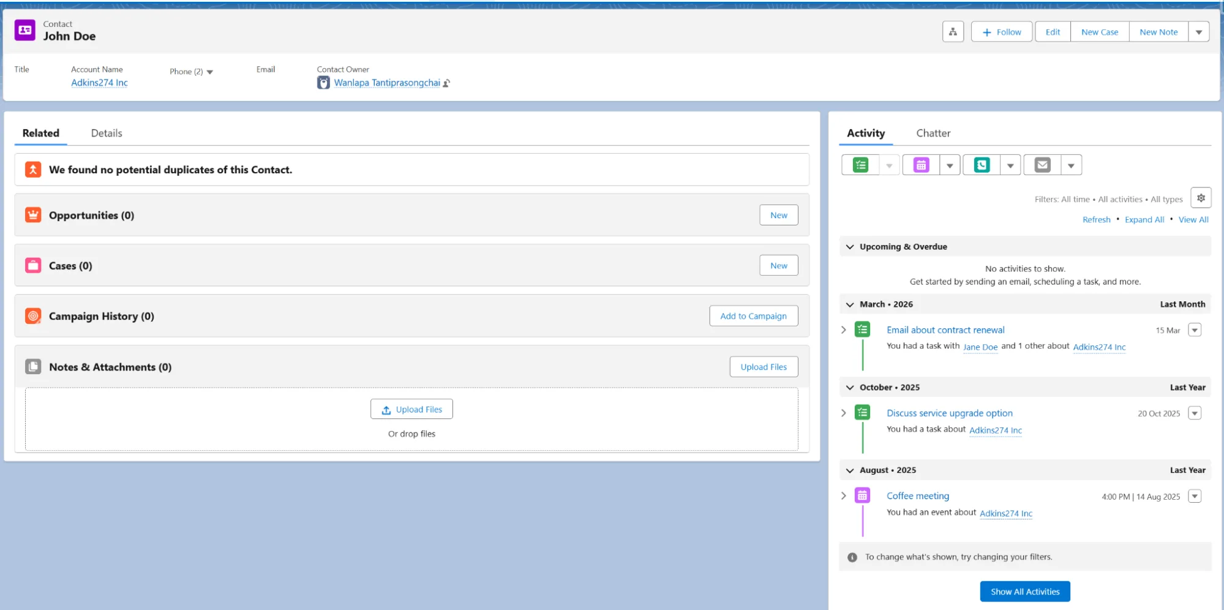Click the Email envelope icon in Activity
1224x610 pixels.
1042,165
